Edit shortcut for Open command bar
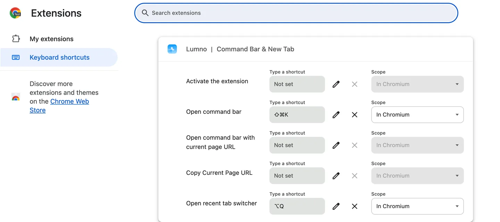The height and width of the screenshot is (222, 500). pyautogui.click(x=336, y=114)
